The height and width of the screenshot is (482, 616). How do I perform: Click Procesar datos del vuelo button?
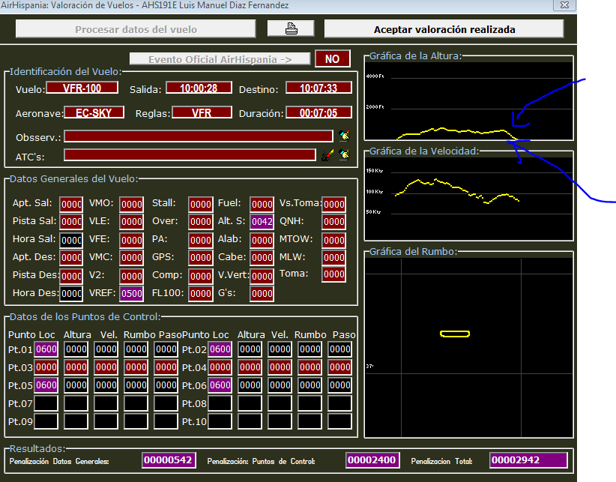pyautogui.click(x=136, y=29)
